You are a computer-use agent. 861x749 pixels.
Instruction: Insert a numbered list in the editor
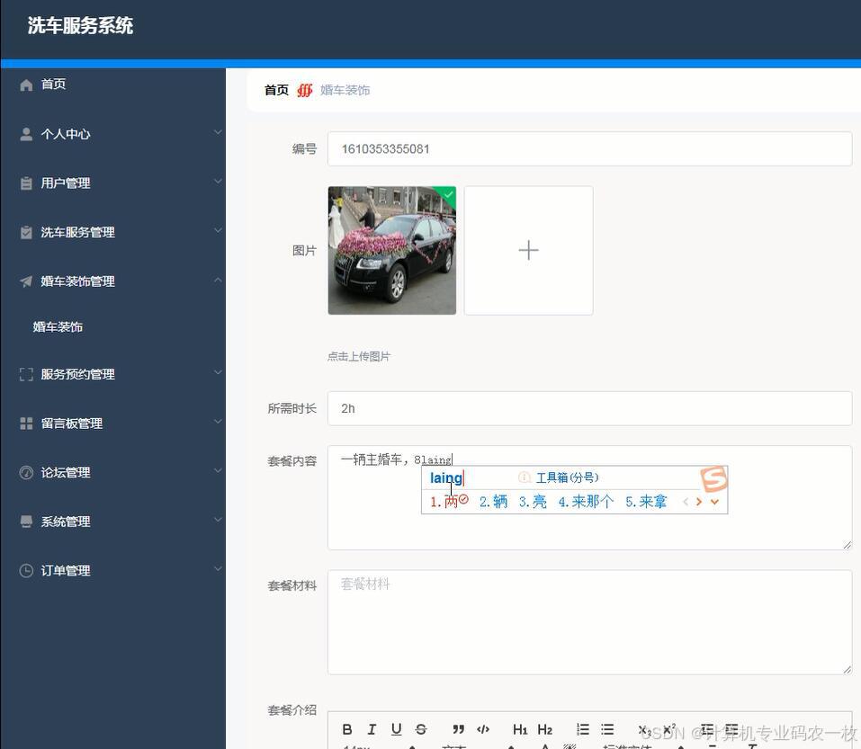coord(583,729)
